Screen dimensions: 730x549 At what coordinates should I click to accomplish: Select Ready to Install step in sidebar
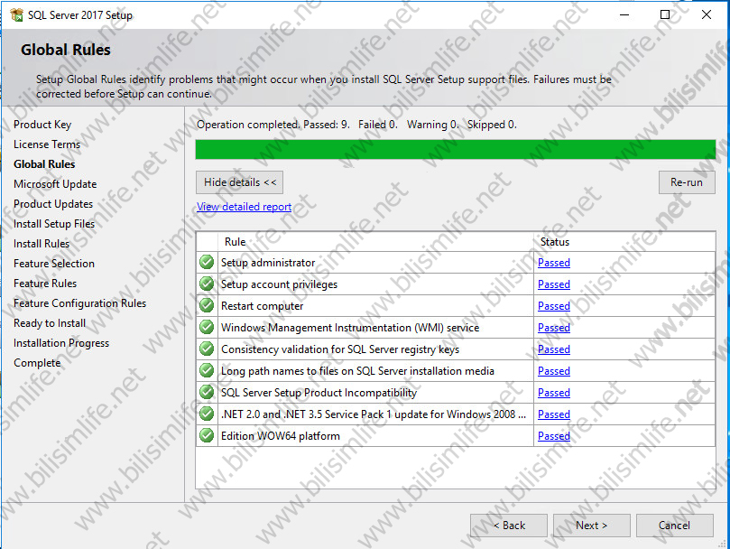click(x=50, y=323)
